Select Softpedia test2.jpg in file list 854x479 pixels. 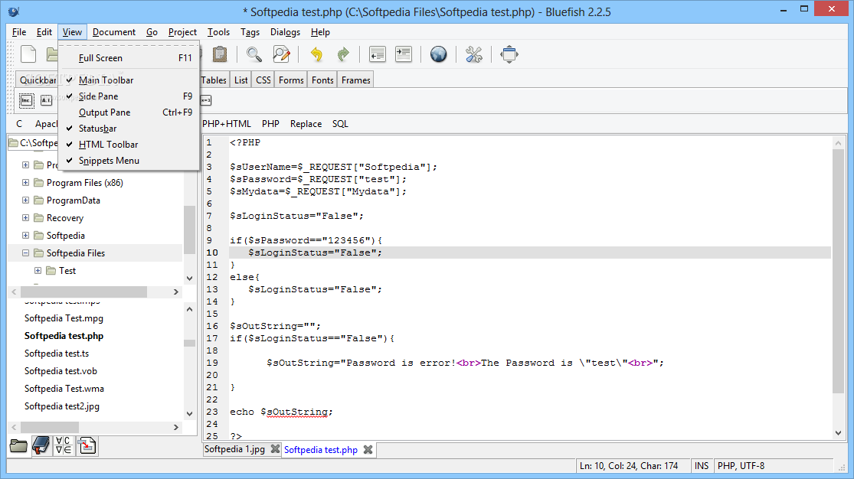click(x=62, y=406)
